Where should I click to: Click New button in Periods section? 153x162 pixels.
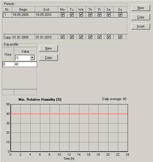(x=141, y=8)
